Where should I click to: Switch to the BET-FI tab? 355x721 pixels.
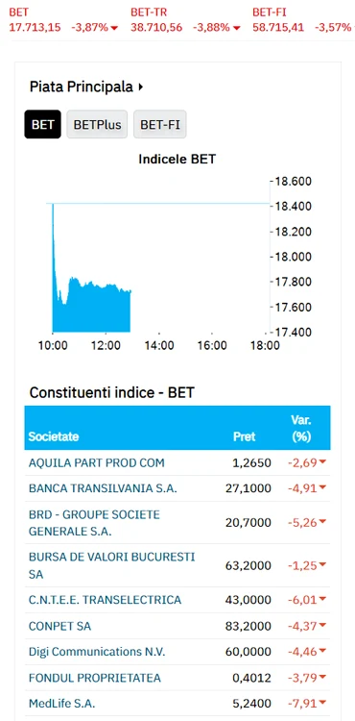(160, 124)
